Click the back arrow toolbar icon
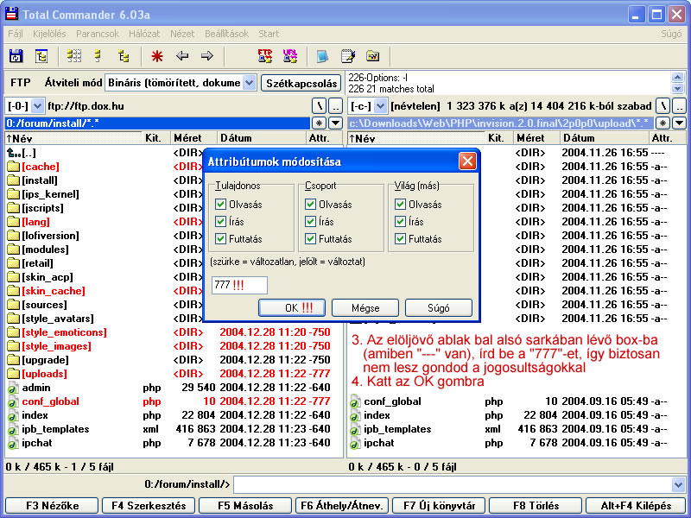 182,57
